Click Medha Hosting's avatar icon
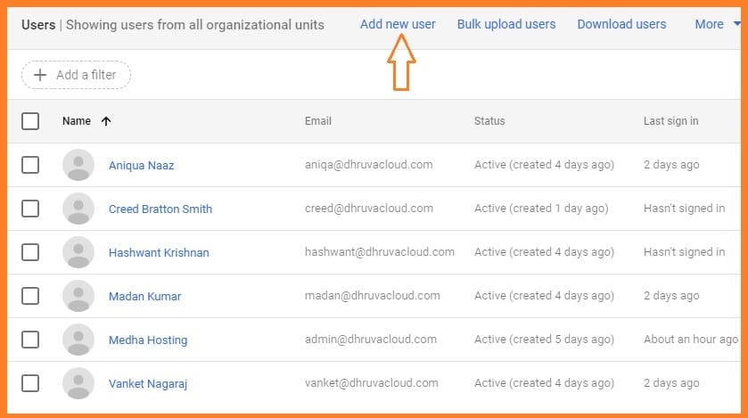Screen dimensions: 748x418 78,340
